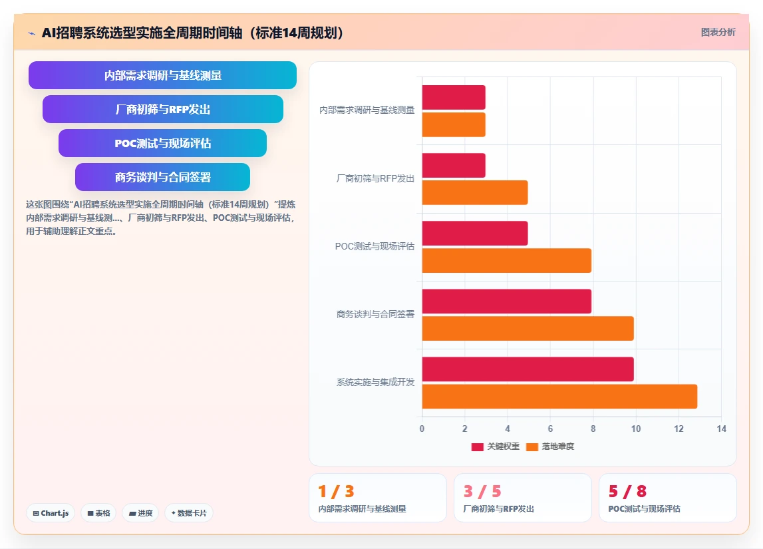
Task: Click the description paragraph starting 这张图围绕
Action: [x=160, y=218]
